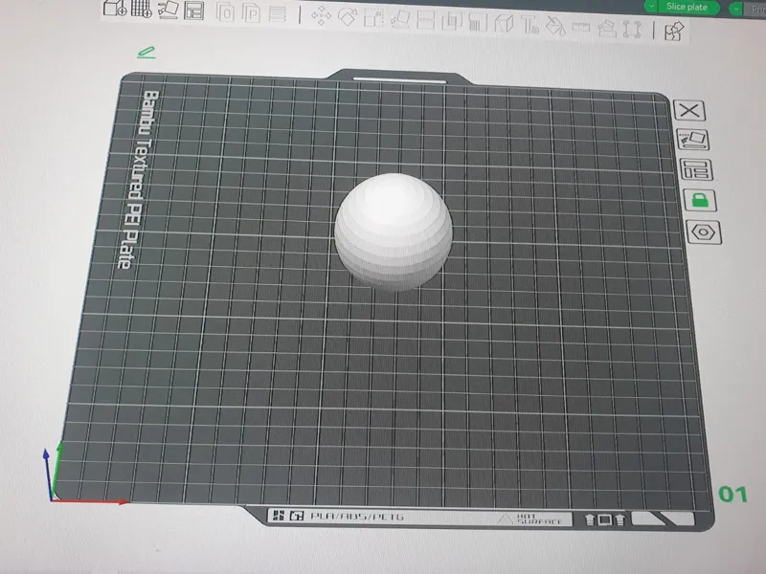Screen dimensions: 766x574
Task: Select the Color painting bucket tool
Action: [x=555, y=26]
